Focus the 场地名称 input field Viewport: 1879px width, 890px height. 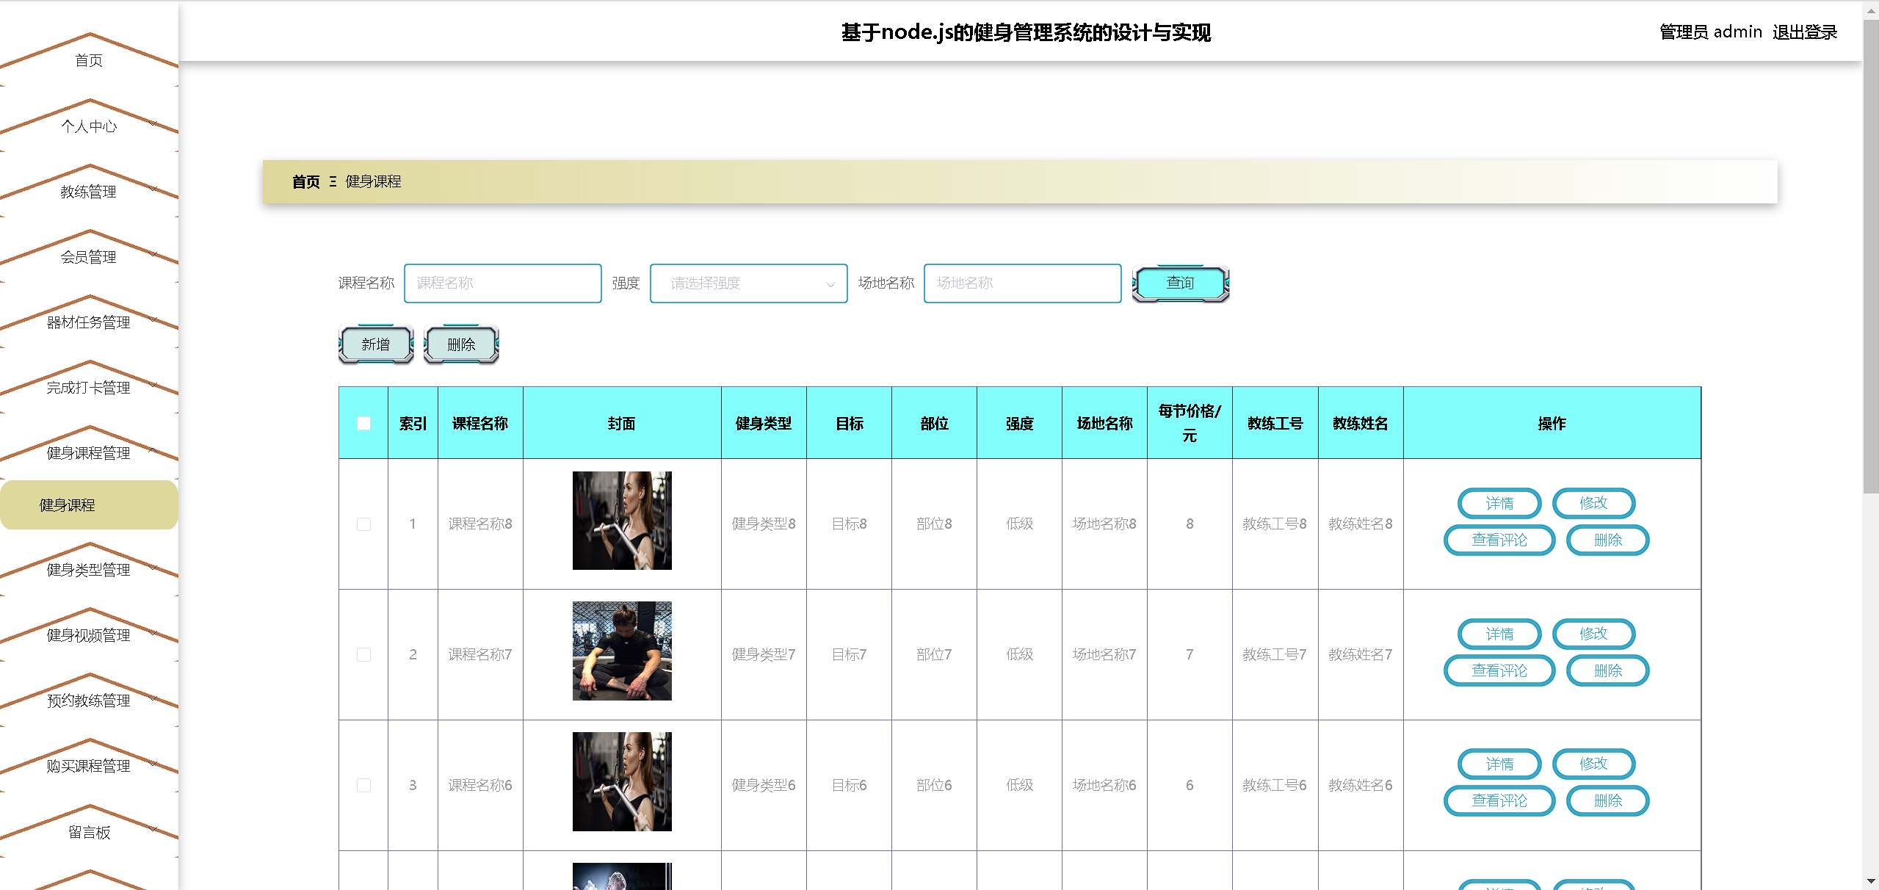(x=1022, y=283)
